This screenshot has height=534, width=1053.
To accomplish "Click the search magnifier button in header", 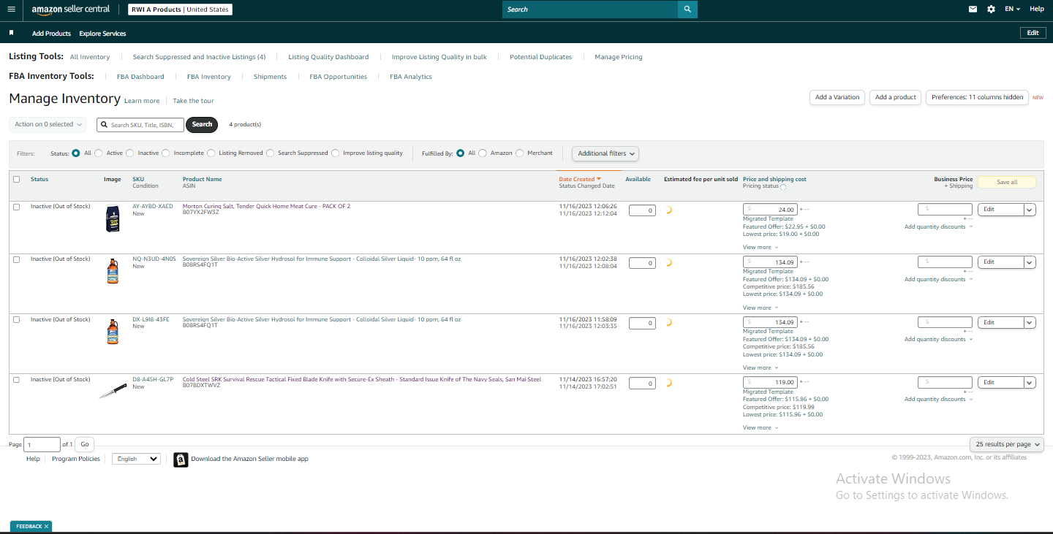I will click(687, 9).
